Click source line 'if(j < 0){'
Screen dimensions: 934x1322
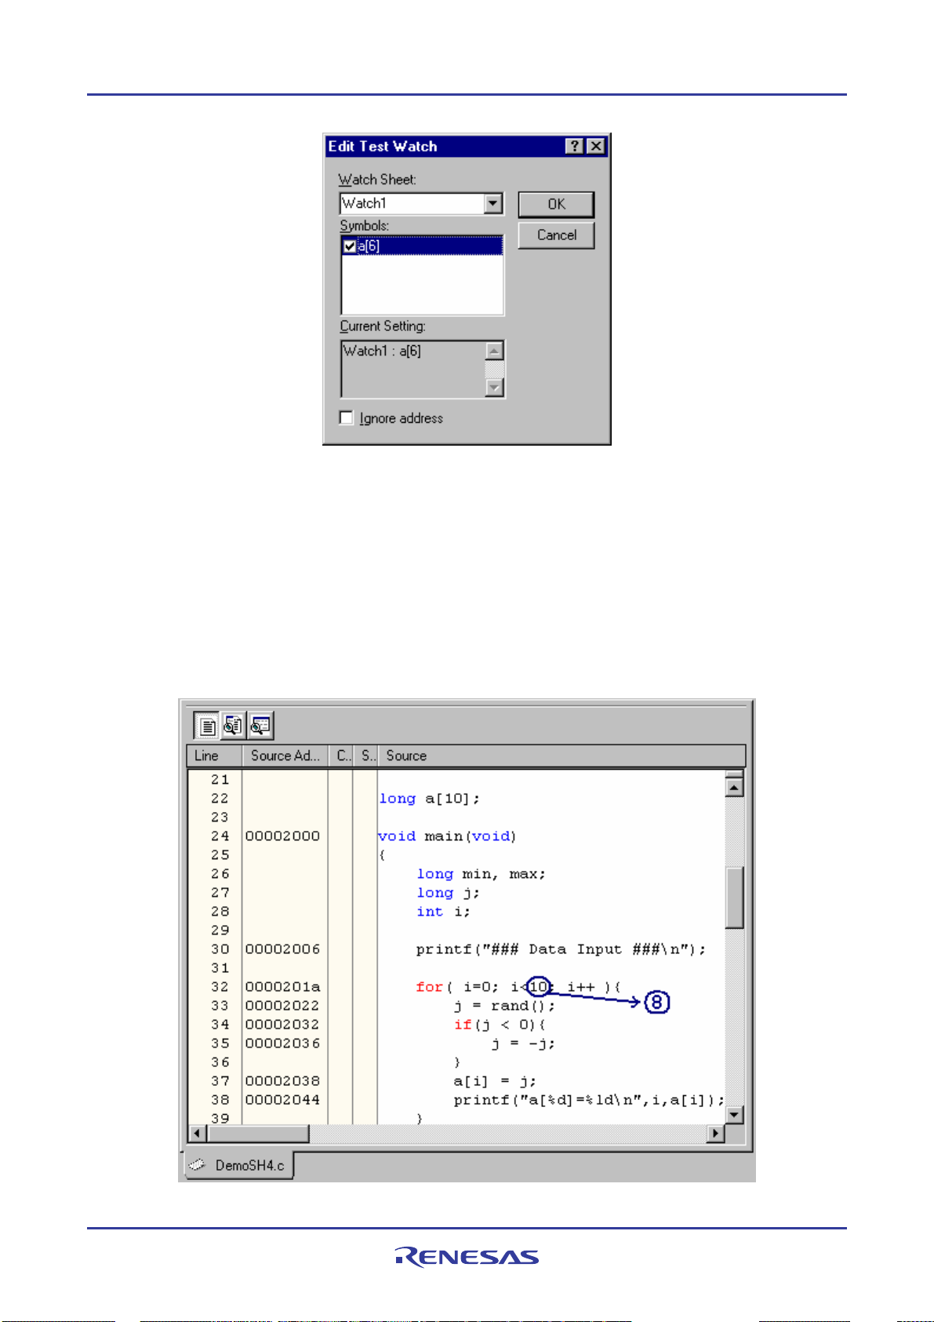(x=500, y=1025)
